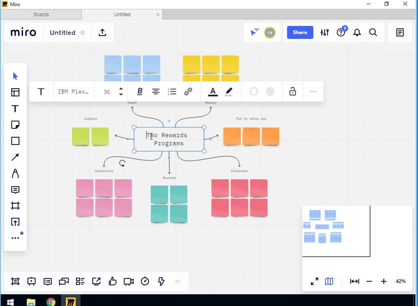This screenshot has width=418, height=306.
Task: Start screen sharing icon in bottom toolbar
Action: (96, 281)
